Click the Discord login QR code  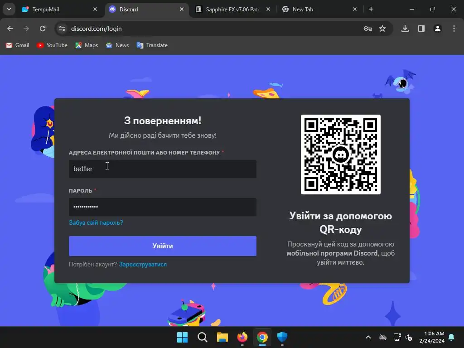(x=341, y=155)
